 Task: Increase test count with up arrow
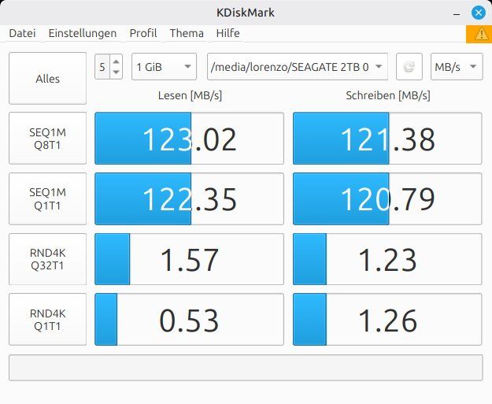coord(116,61)
